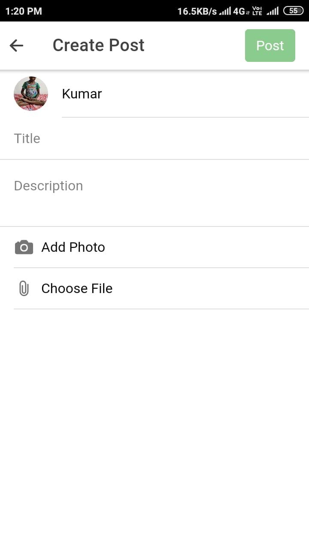Open Kumar's profile avatar picture
This screenshot has height=550, width=309.
(x=31, y=94)
